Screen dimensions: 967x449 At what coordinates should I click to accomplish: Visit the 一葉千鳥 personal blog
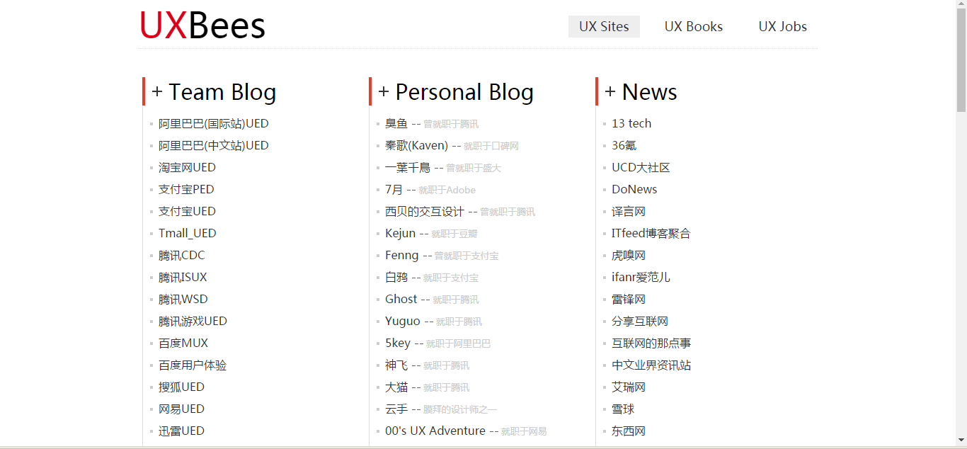408,167
